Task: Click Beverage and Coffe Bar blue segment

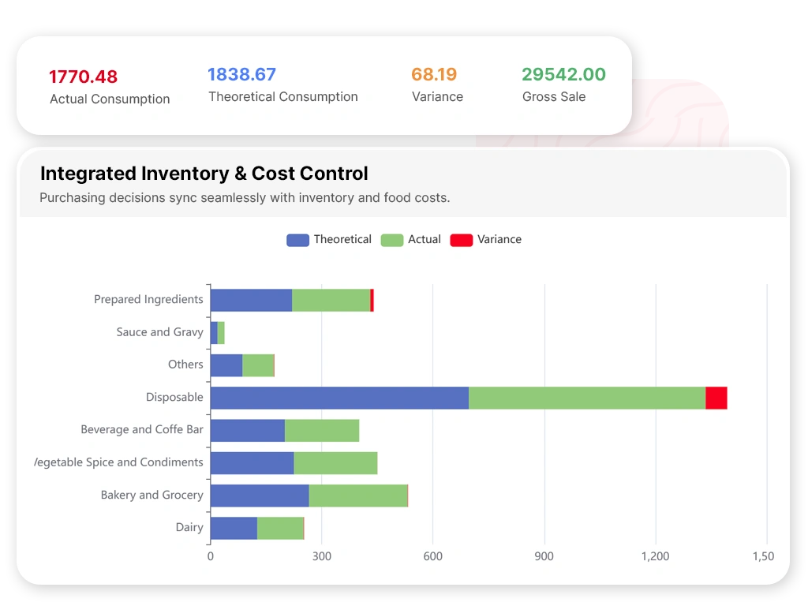Action: (x=248, y=431)
